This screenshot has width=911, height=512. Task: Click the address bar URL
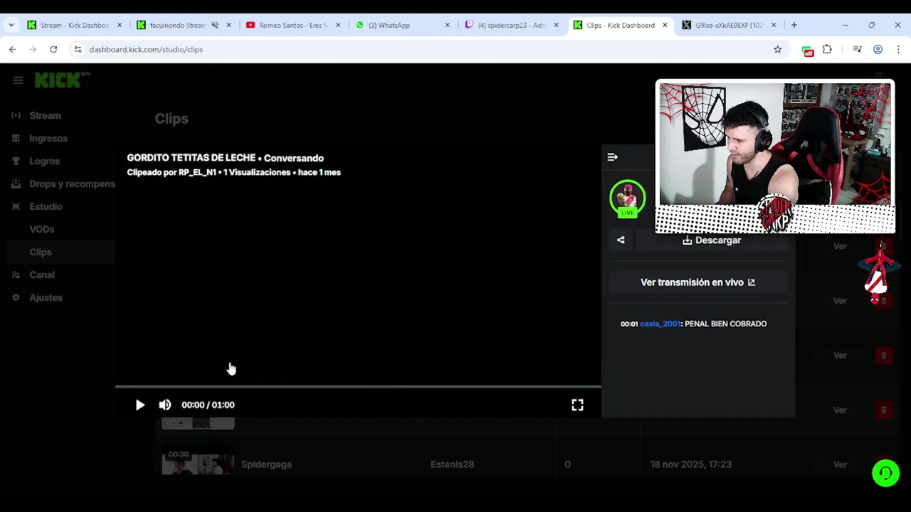click(x=146, y=49)
